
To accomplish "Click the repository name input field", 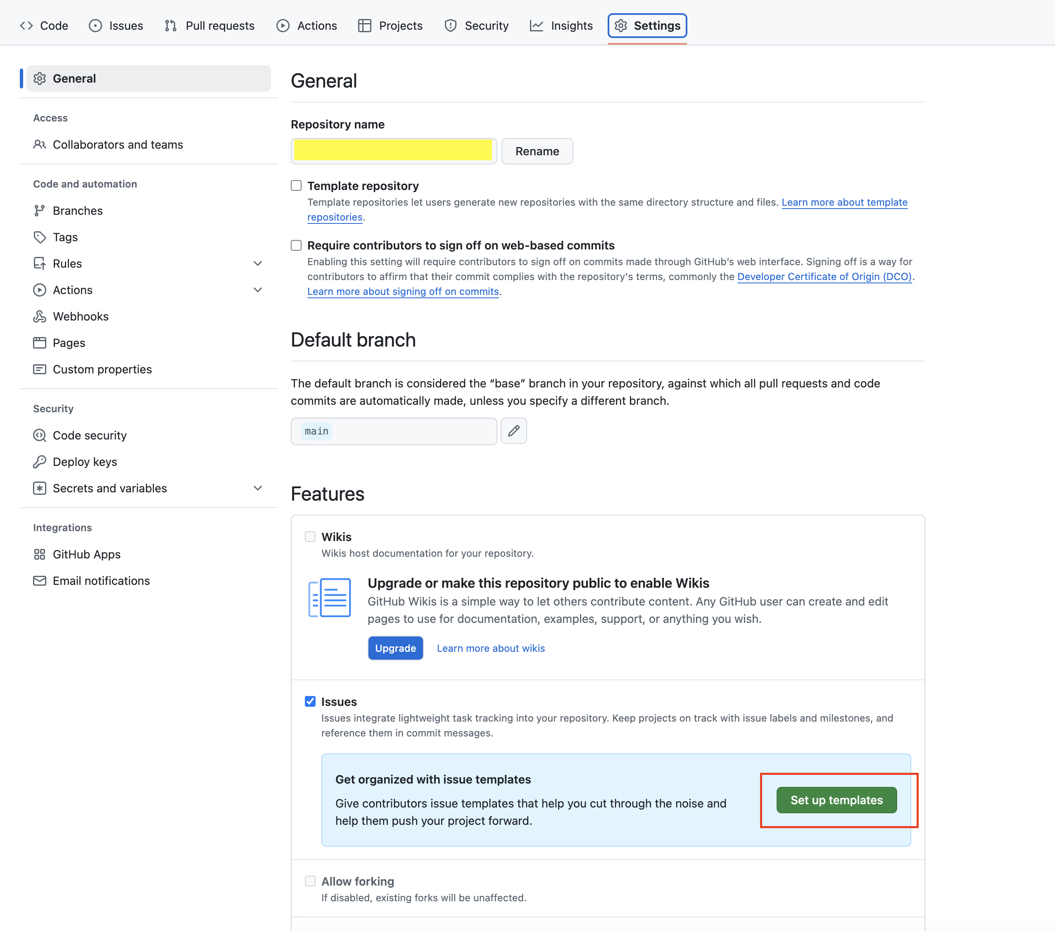I will 393,151.
